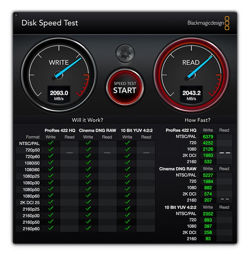
Task: Click the 1080i60 format row label
Action: [32, 170]
